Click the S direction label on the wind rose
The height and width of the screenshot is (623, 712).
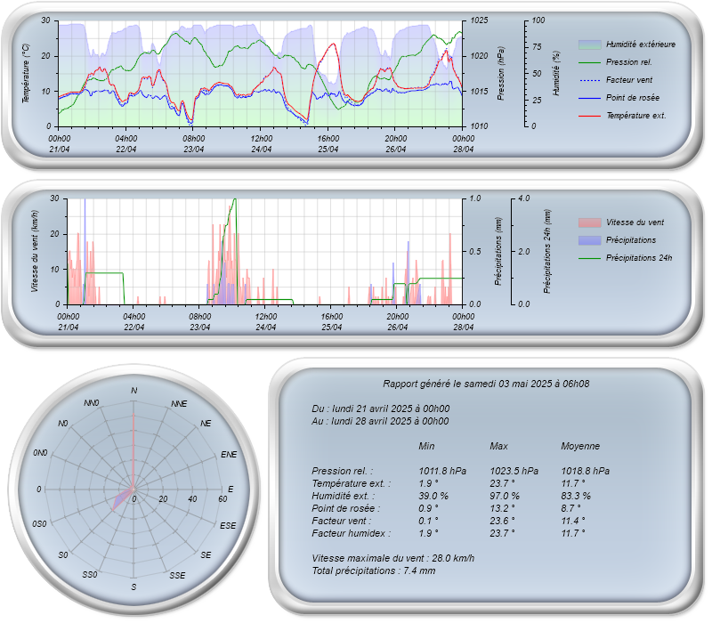click(x=133, y=587)
